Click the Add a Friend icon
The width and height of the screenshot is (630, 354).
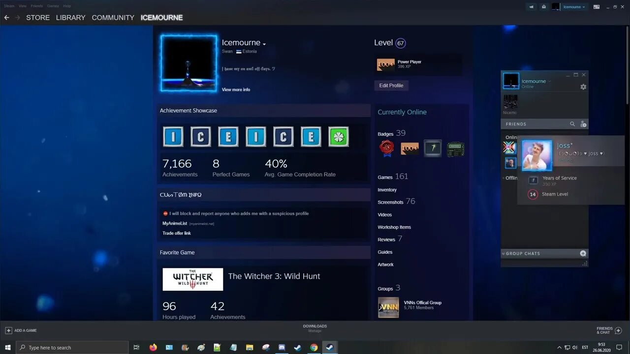(583, 124)
